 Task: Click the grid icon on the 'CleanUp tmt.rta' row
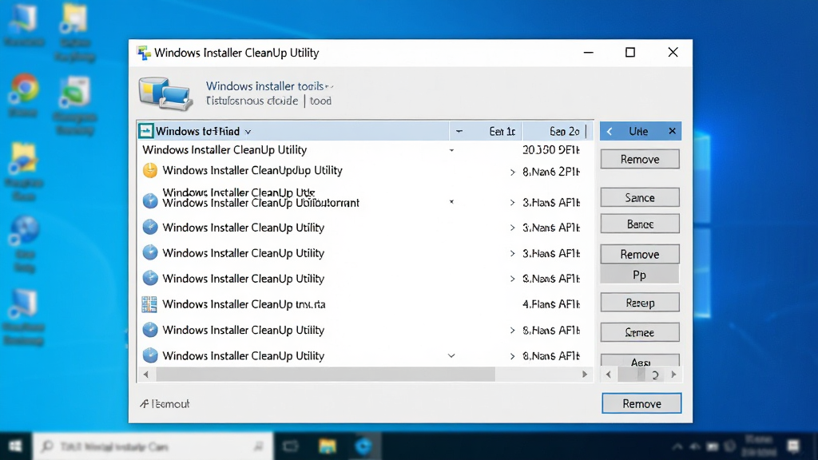pos(149,304)
